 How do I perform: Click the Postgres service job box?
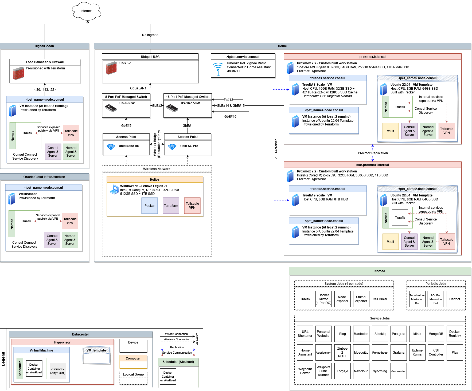(x=399, y=334)
